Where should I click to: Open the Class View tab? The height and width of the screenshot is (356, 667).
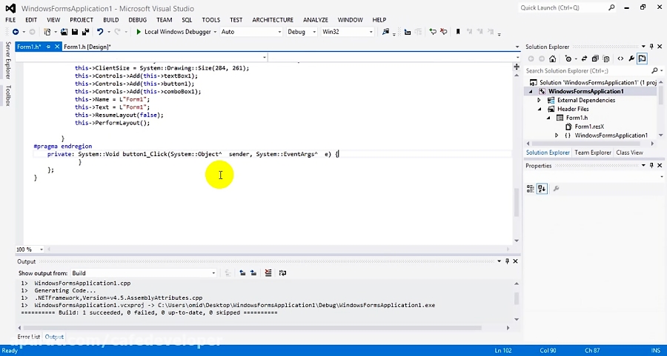point(629,152)
